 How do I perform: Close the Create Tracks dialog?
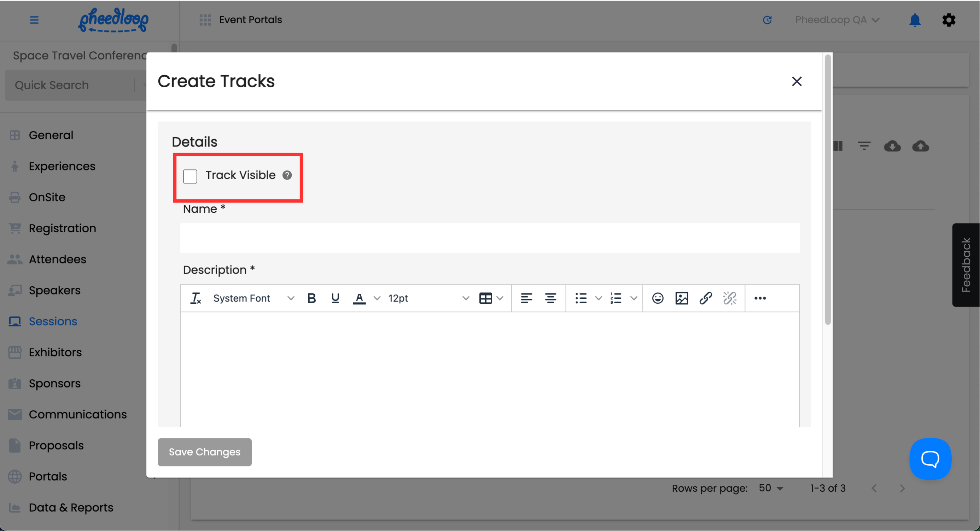click(796, 81)
